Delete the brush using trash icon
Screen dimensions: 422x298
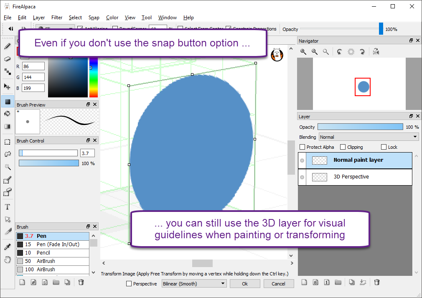(x=81, y=282)
